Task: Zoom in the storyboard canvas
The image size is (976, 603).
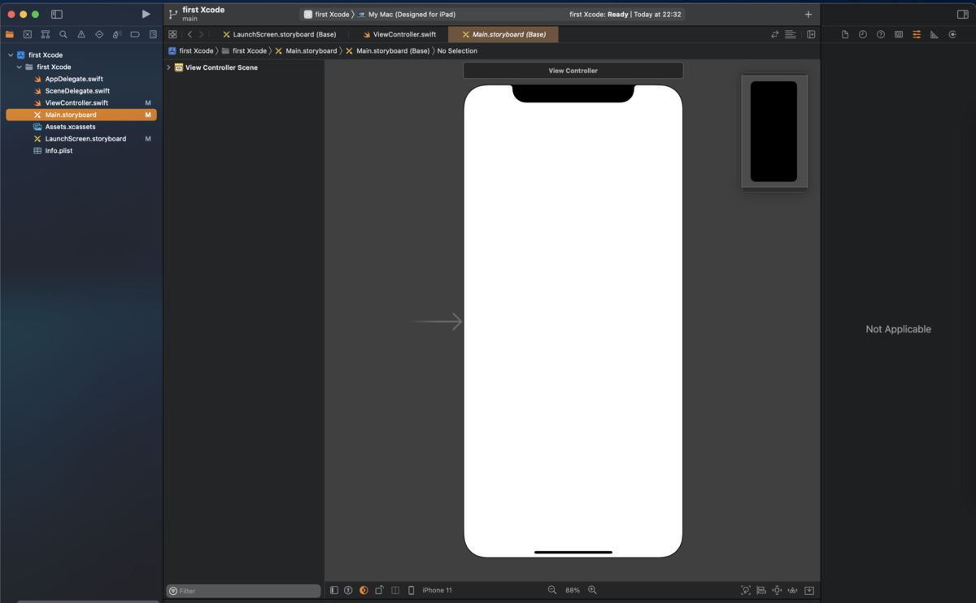Action: tap(592, 590)
